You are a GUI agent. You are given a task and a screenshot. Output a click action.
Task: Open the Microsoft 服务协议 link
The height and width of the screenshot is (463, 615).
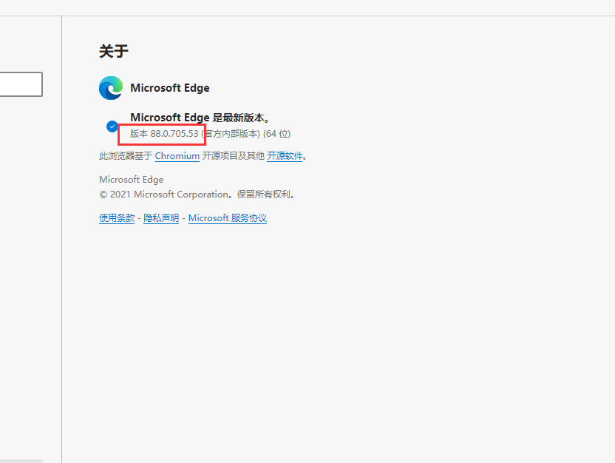(x=227, y=217)
